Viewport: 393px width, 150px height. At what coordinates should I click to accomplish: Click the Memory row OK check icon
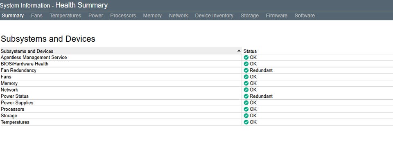point(246,83)
